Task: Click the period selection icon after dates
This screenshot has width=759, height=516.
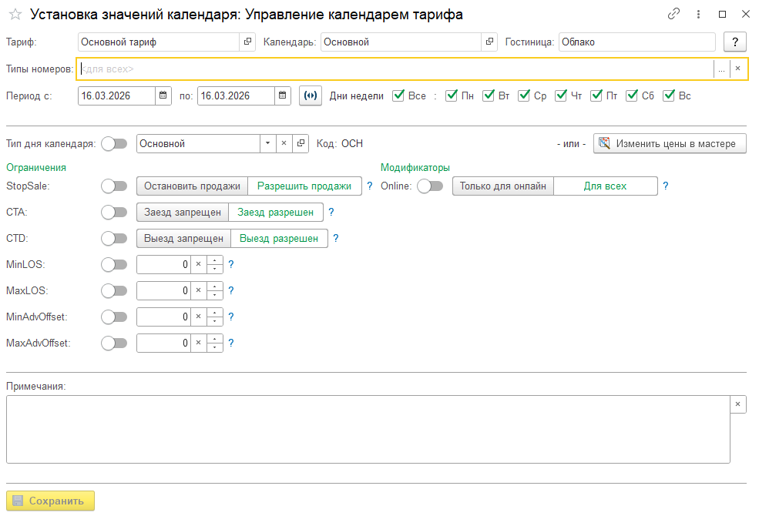Action: pyautogui.click(x=311, y=96)
